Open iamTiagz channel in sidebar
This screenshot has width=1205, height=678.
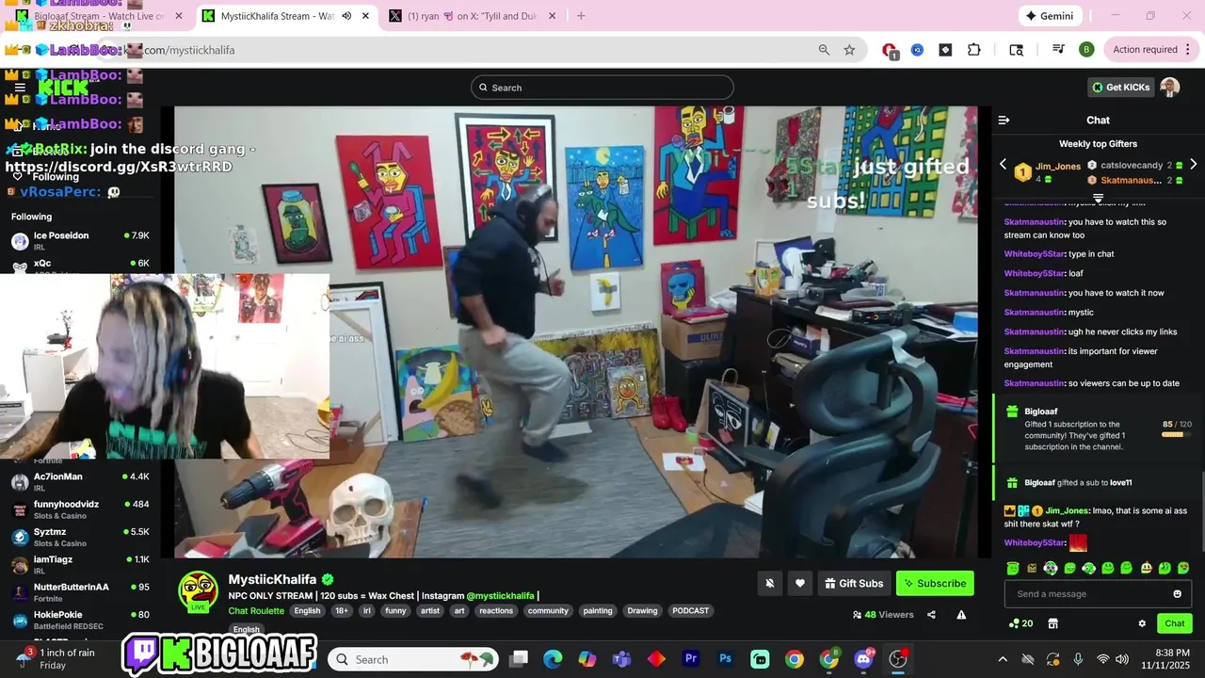80,564
